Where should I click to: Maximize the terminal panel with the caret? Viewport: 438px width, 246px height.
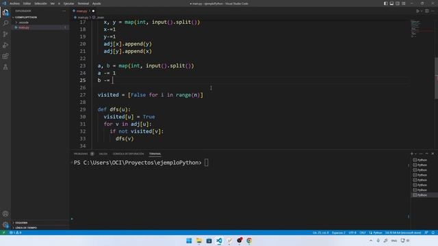point(426,154)
